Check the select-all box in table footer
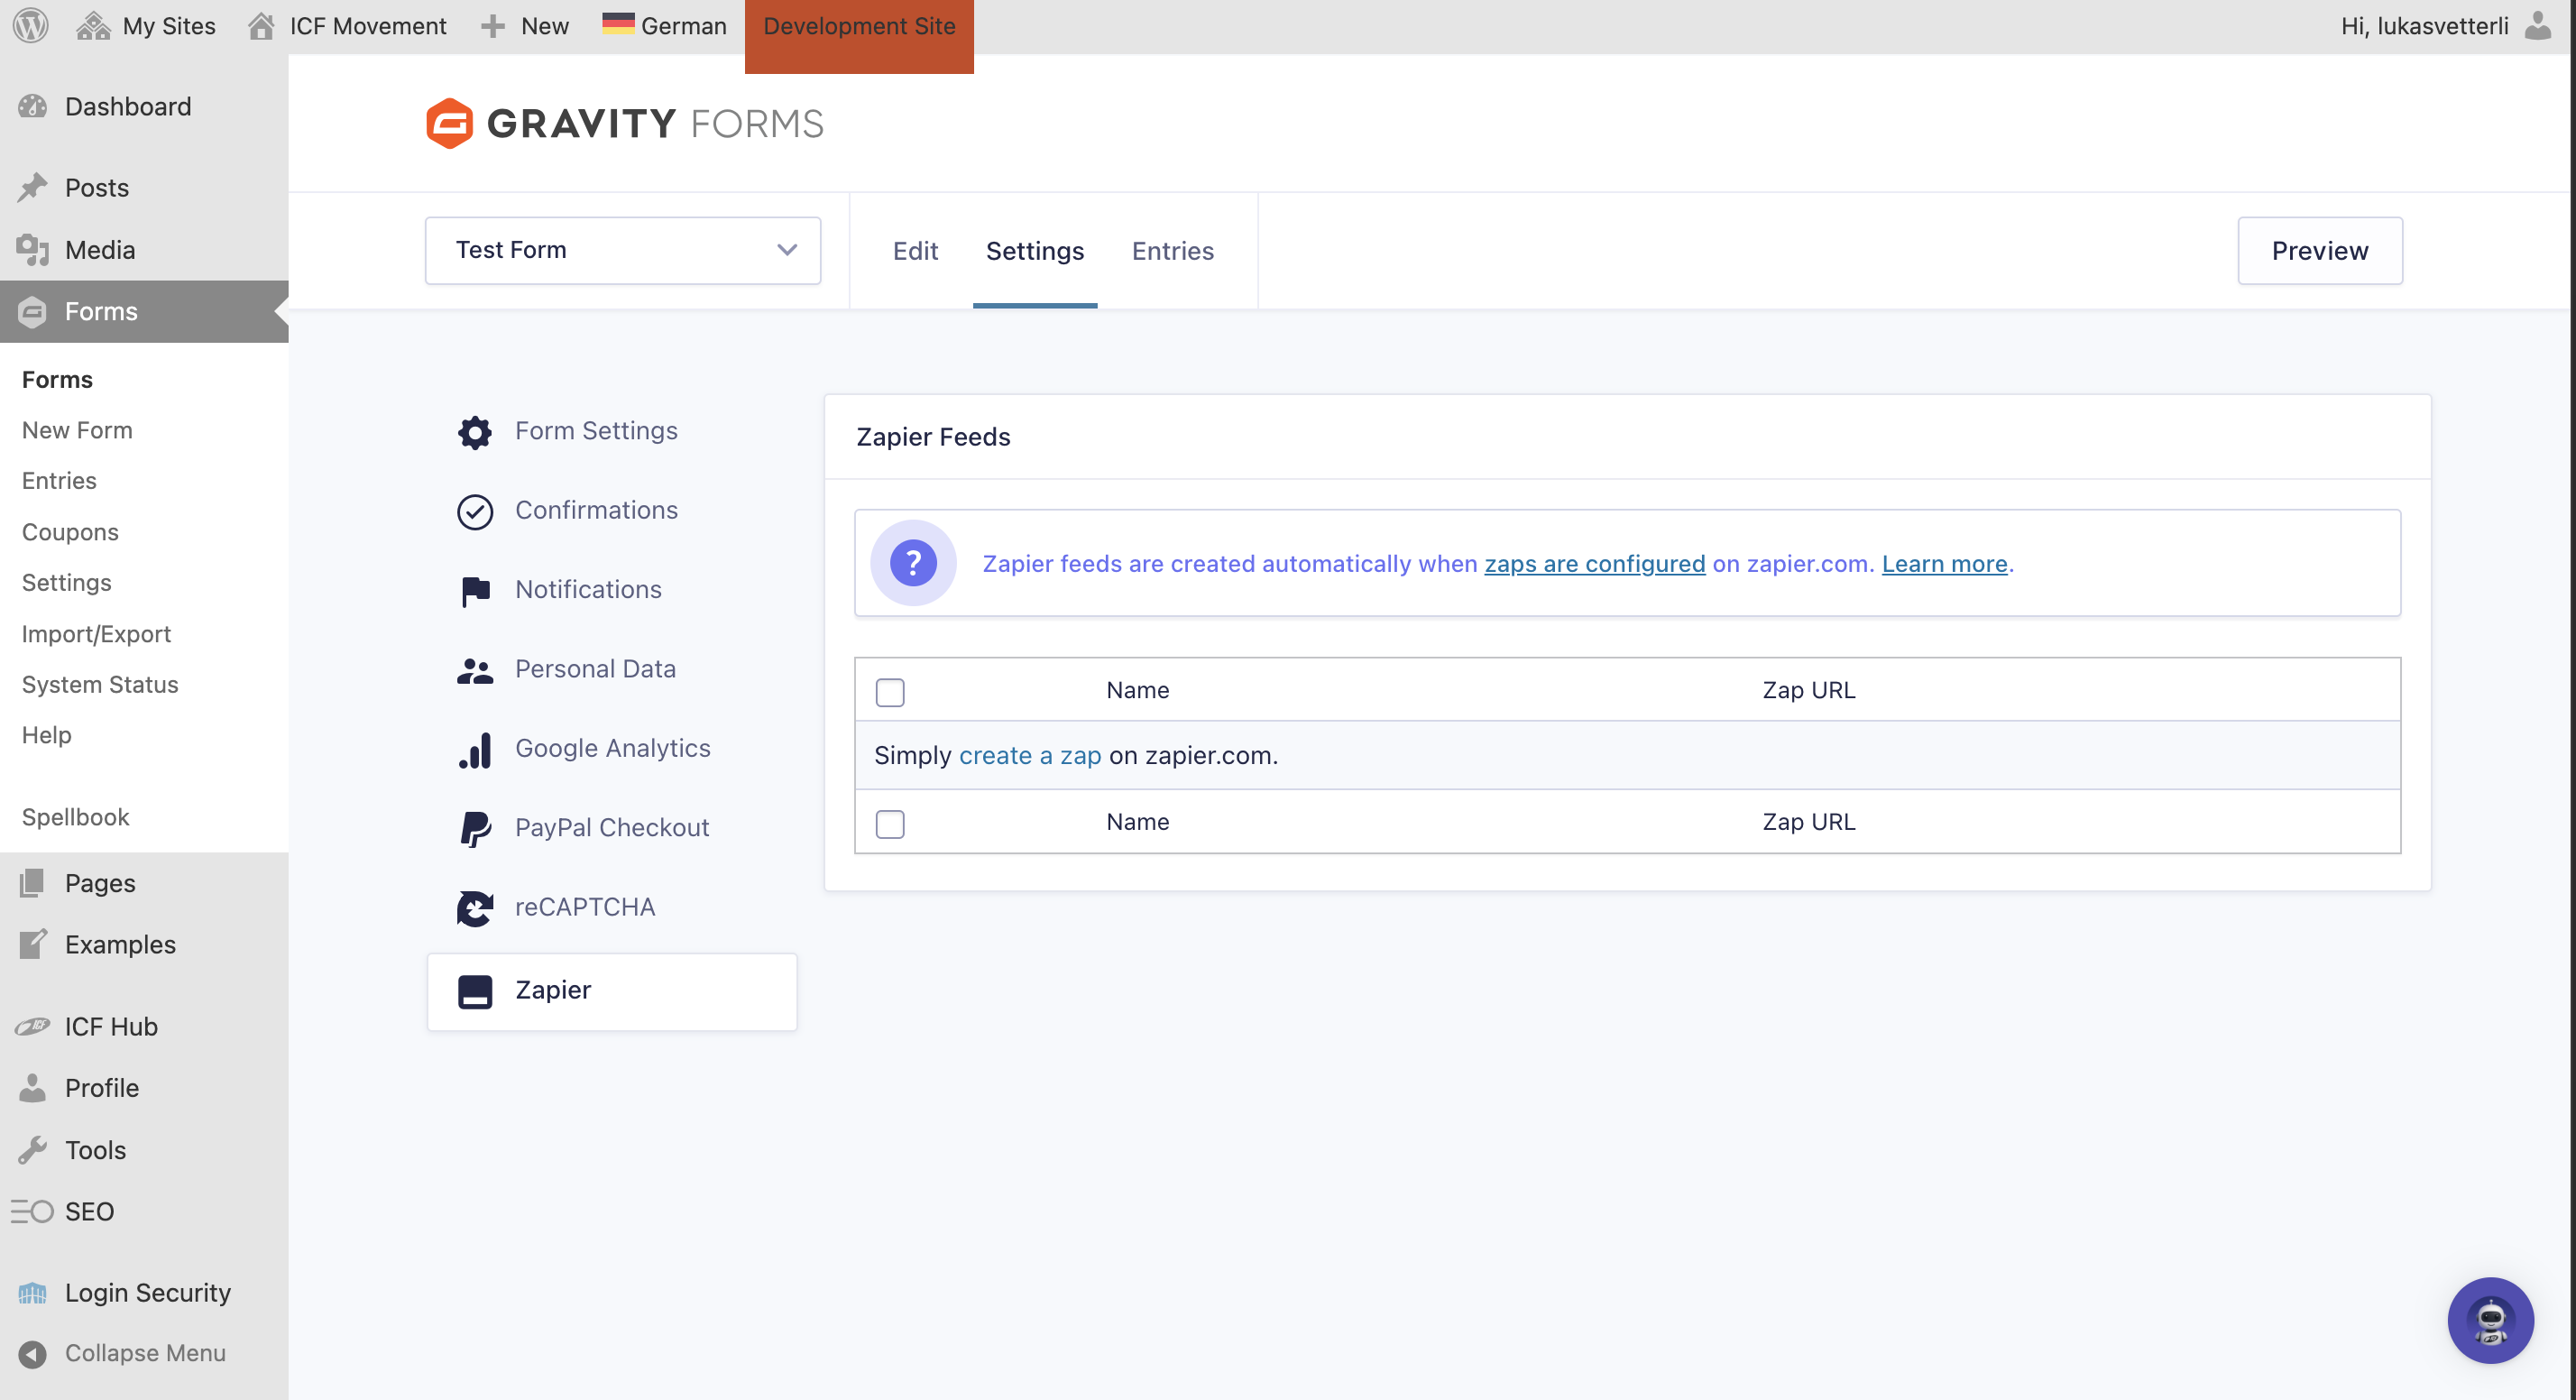2576x1400 pixels. coord(889,823)
